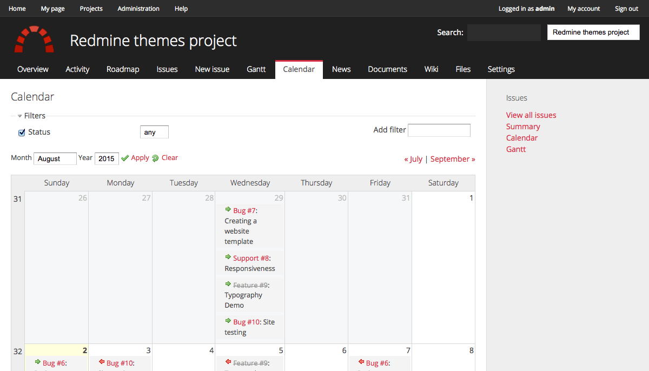Click the red arrow beside Feature #9 on day 5
This screenshot has width=649, height=371.
[228, 362]
